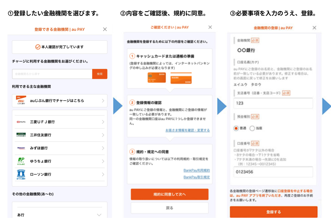Focus the 金融機関名から探す search field

click(x=52, y=74)
